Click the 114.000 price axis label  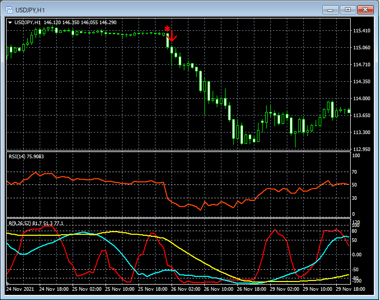(x=362, y=99)
